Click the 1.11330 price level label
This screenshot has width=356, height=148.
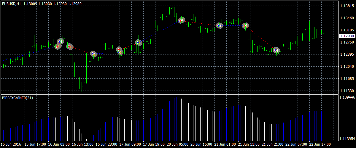pyautogui.click(x=347, y=91)
